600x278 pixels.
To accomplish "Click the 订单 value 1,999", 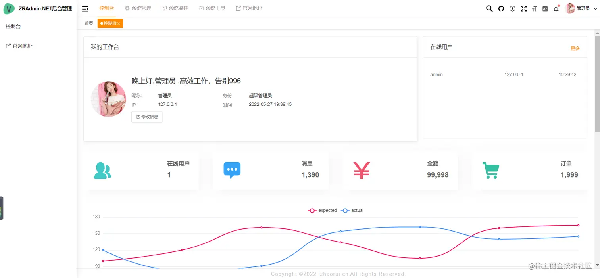I will tap(569, 175).
